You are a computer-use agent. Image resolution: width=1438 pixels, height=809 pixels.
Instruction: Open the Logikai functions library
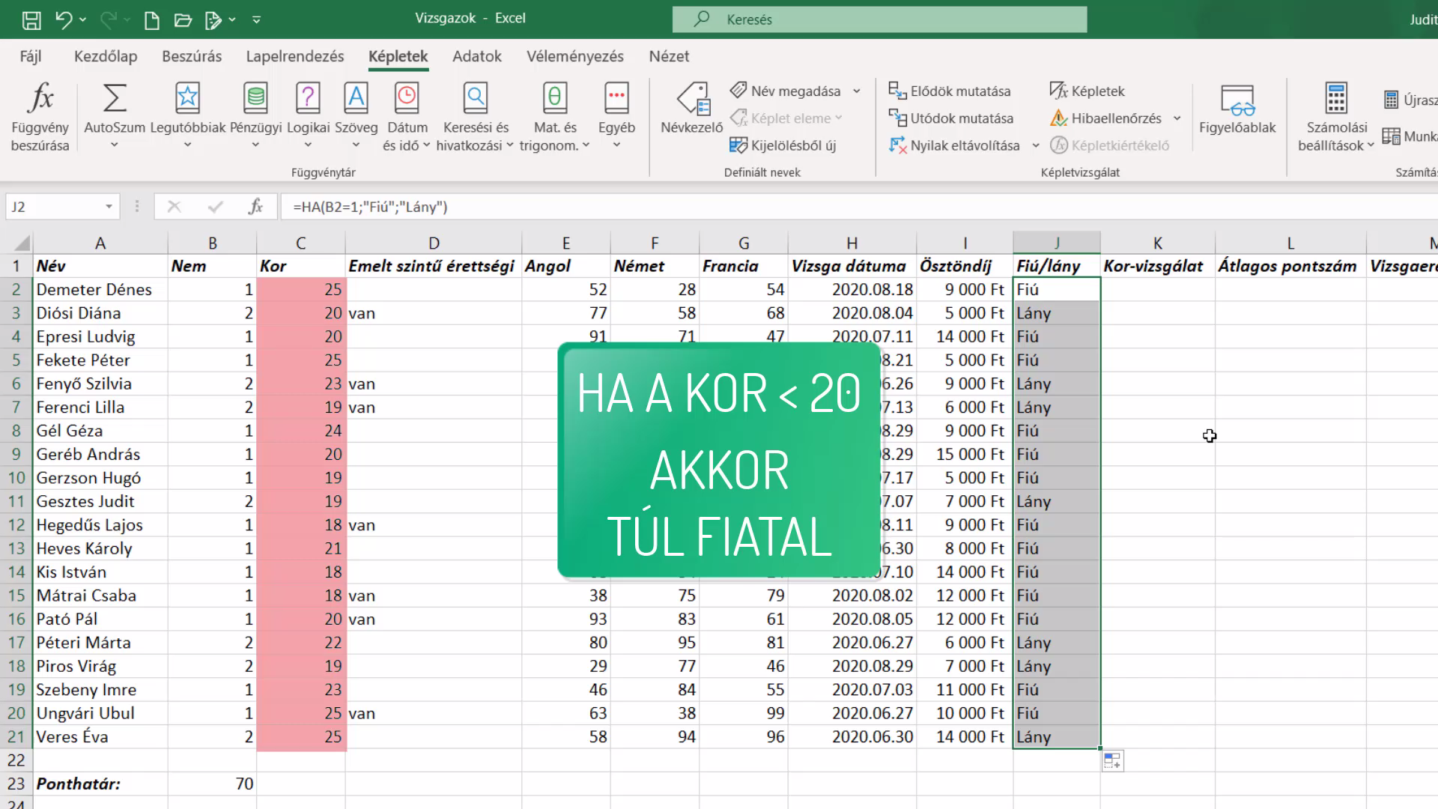pyautogui.click(x=308, y=117)
